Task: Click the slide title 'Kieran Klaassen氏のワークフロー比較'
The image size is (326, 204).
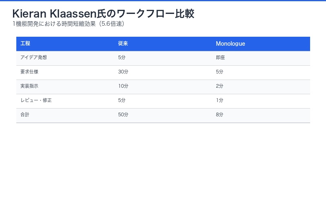Action: [x=103, y=14]
